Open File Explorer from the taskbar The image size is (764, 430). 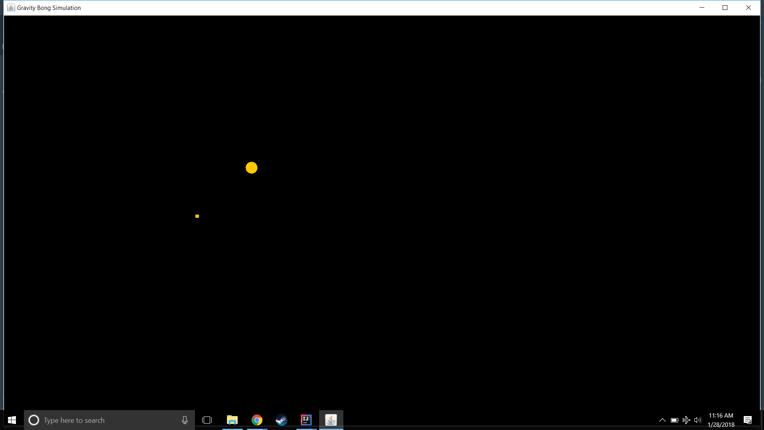[x=232, y=420]
